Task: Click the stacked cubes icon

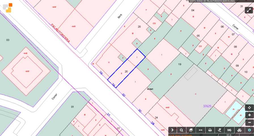Action: 239,130
